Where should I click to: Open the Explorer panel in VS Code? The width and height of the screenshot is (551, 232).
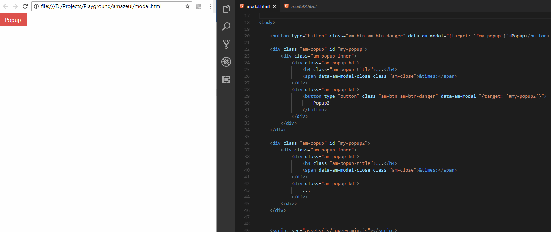coord(226,8)
